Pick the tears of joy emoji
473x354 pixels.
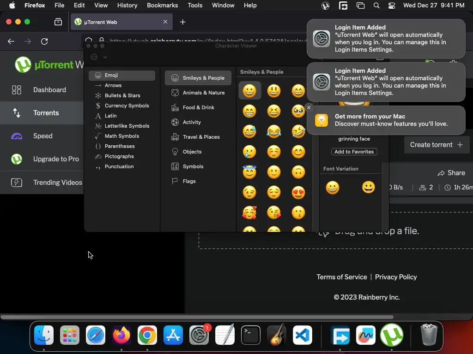pos(274,131)
